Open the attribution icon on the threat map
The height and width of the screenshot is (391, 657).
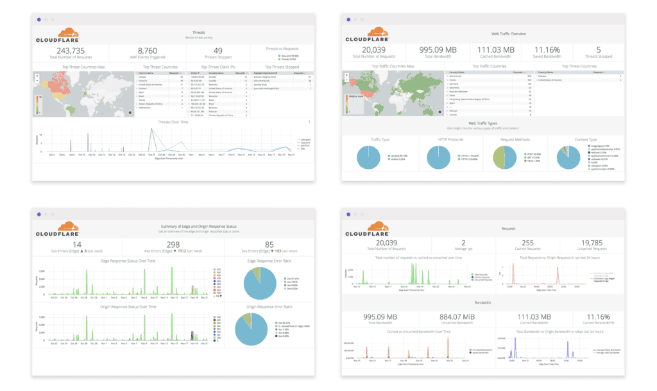pyautogui.click(x=130, y=113)
